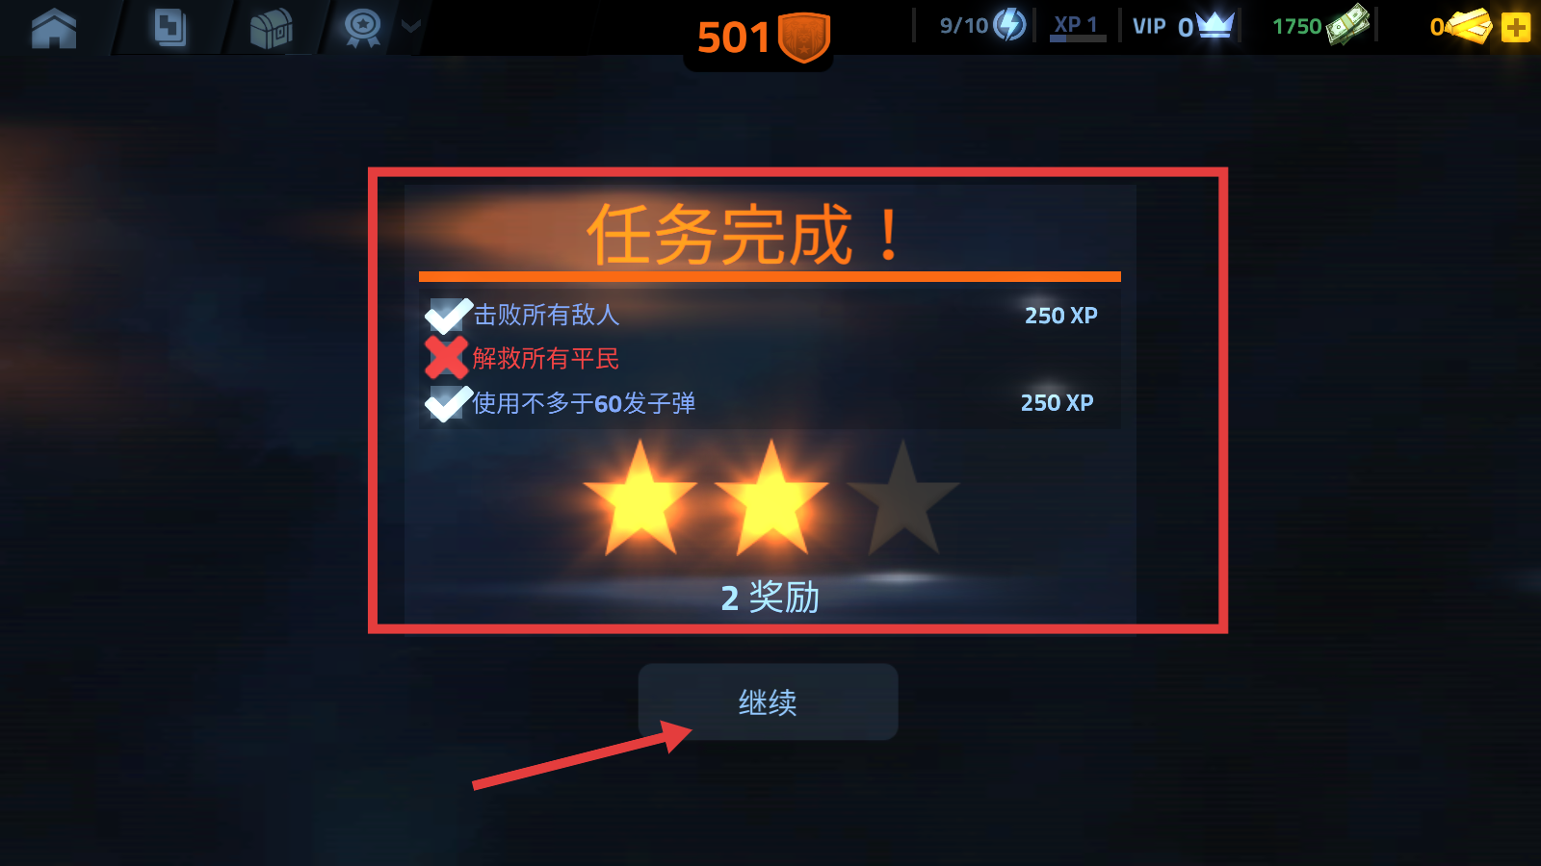Tap the cash money stack icon
The image size is (1541, 866).
click(1348, 24)
